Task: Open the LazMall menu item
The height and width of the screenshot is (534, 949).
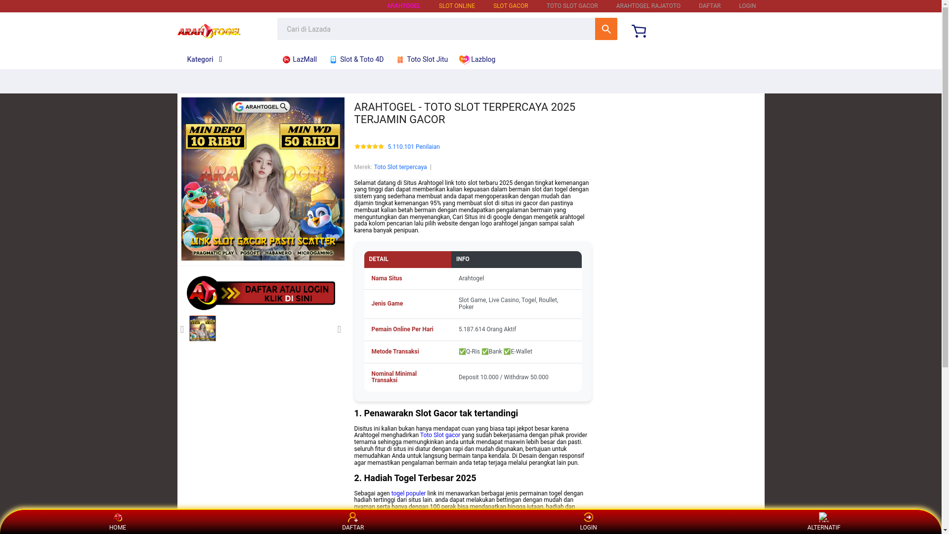Action: 300,59
